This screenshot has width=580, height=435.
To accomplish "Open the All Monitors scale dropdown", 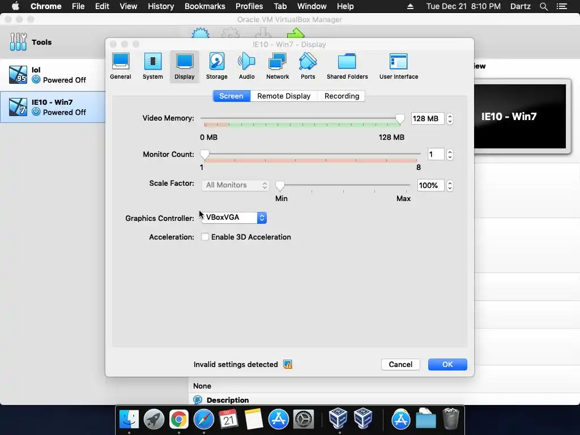I will pyautogui.click(x=236, y=185).
